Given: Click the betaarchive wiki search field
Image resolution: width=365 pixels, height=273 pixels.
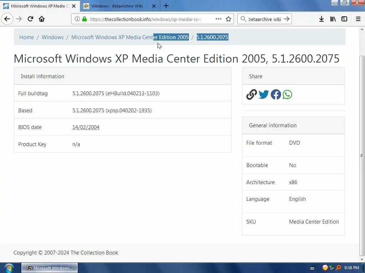Looking at the screenshot, I should (265, 19).
